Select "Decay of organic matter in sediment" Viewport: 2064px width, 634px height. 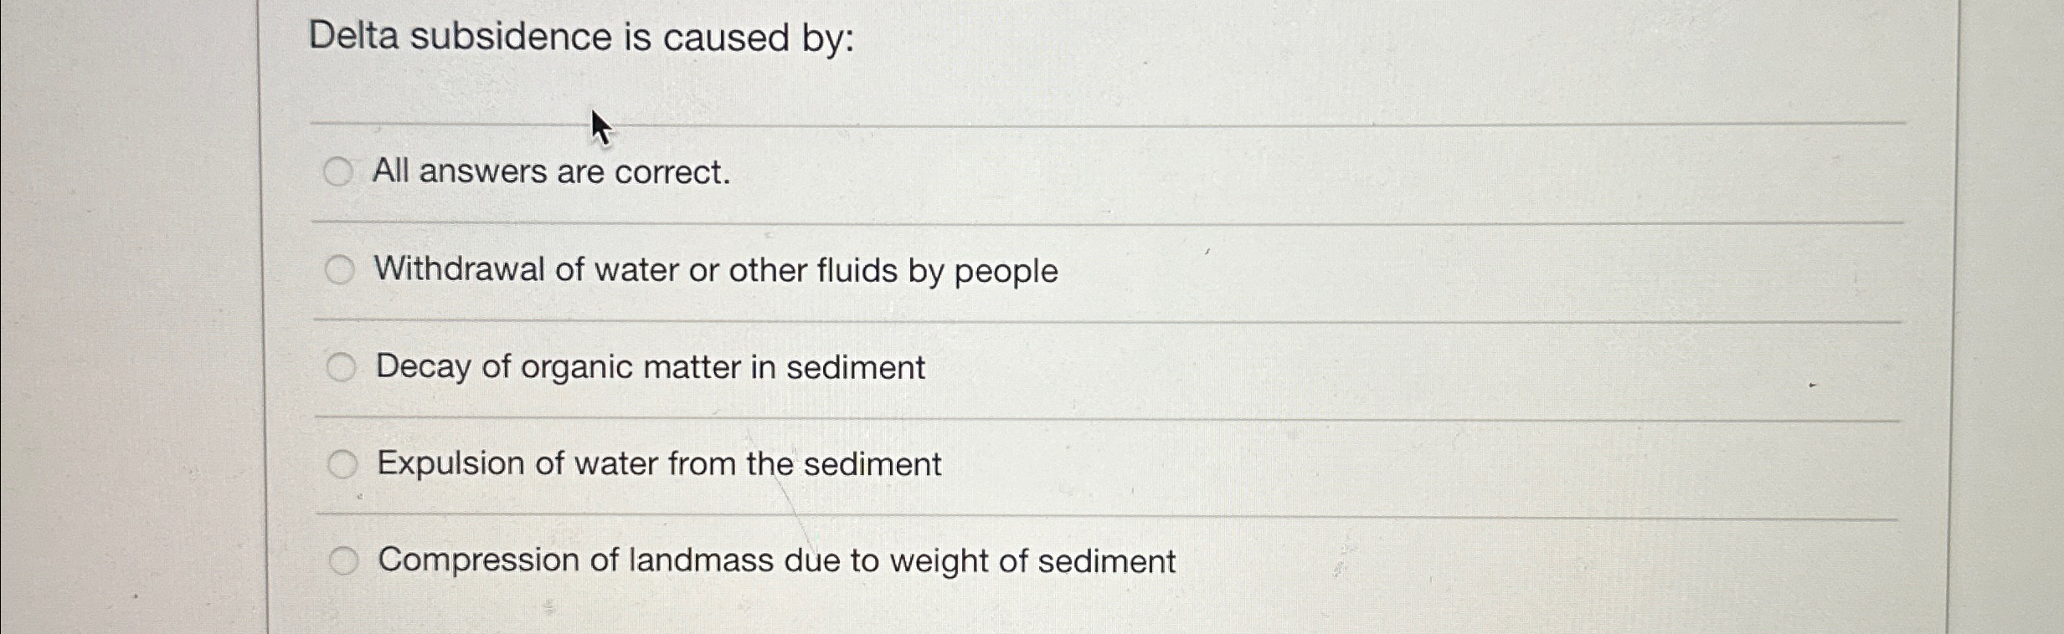[340, 366]
